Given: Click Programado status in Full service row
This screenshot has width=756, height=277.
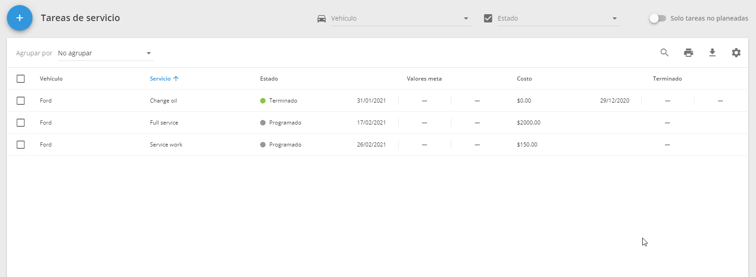Looking at the screenshot, I should tap(281, 123).
